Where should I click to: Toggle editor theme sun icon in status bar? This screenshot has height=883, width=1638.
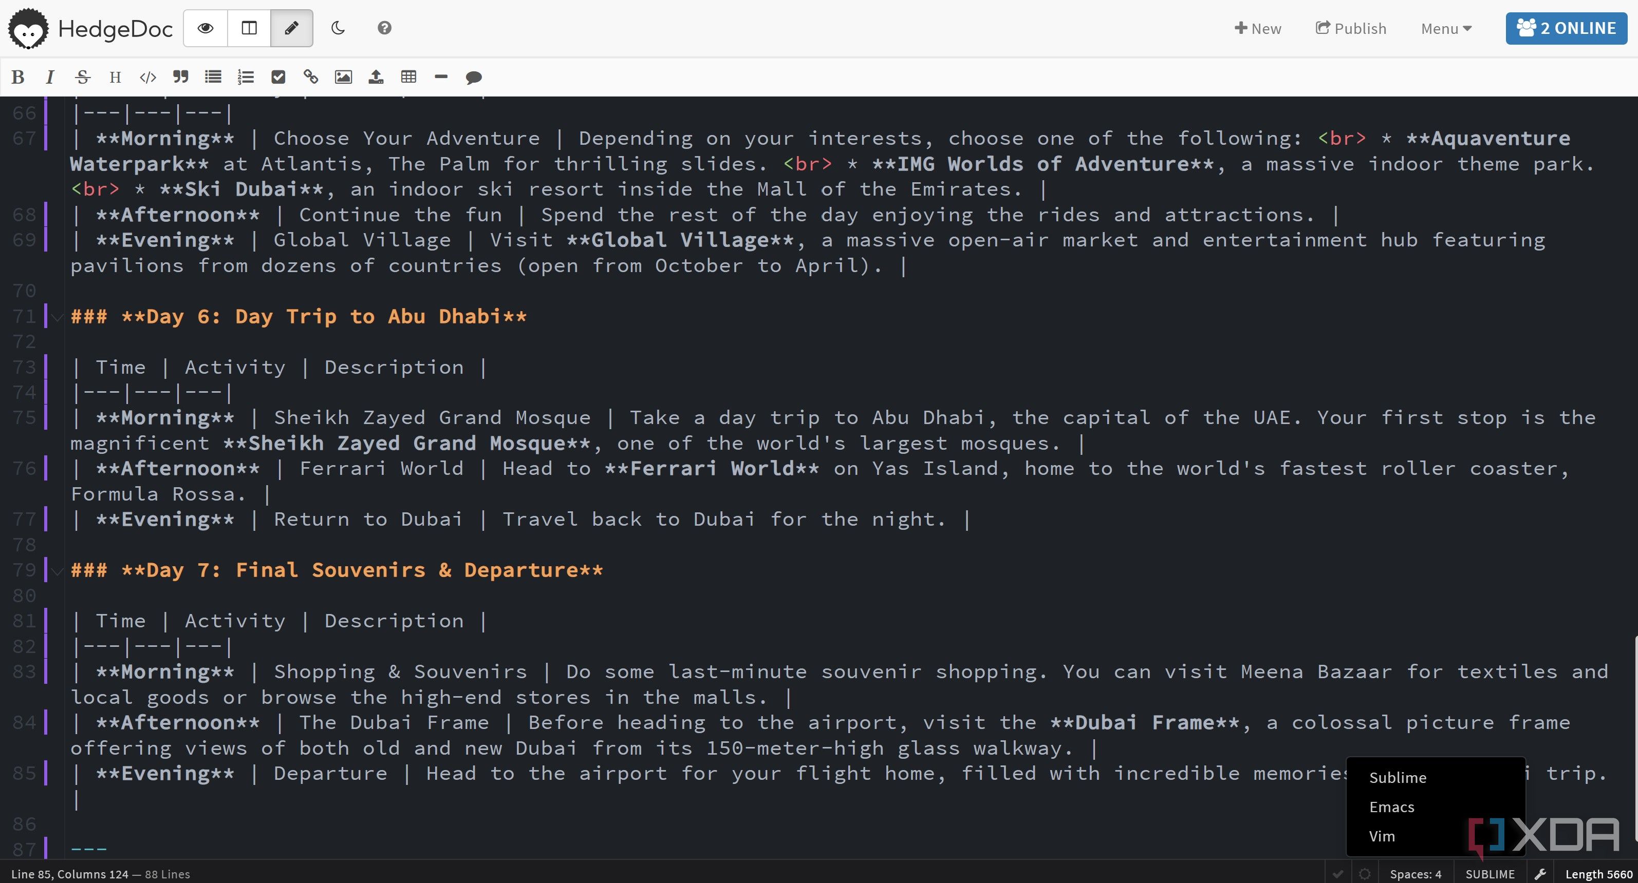[1365, 874]
